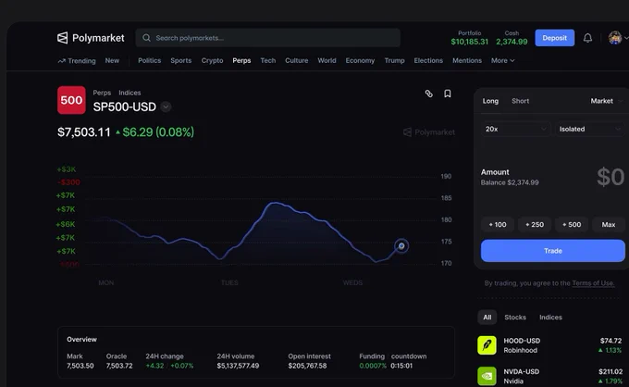Click the Polymarket logo icon
629x387 pixels.
[63, 38]
